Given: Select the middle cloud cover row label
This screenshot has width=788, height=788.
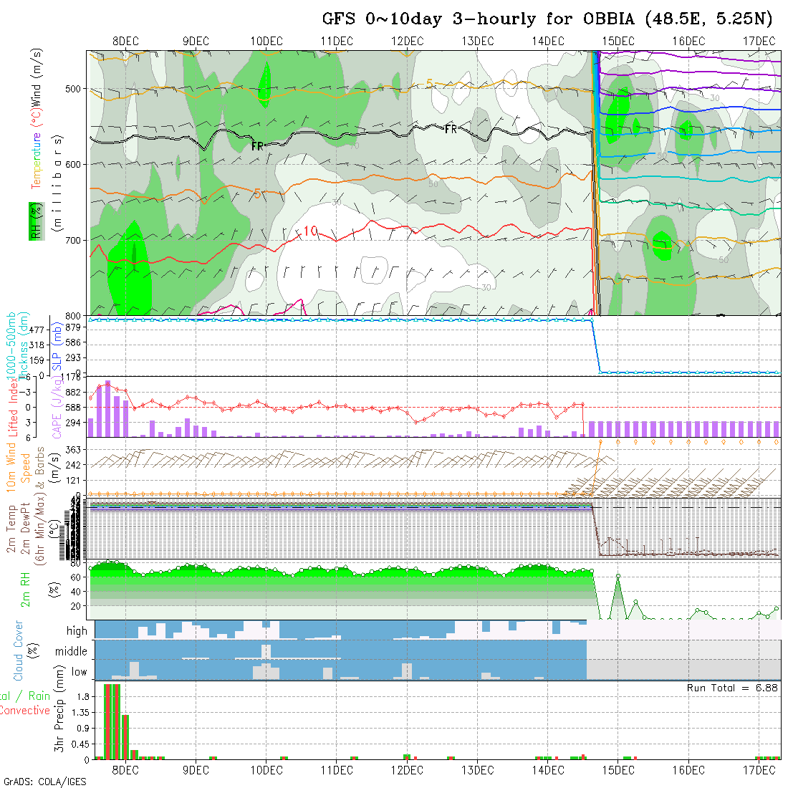Looking at the screenshot, I should click(x=72, y=651).
